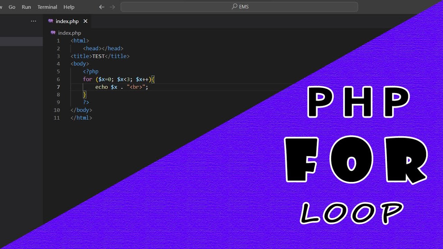Open the Run menu
Image resolution: width=443 pixels, height=249 pixels.
[26, 7]
